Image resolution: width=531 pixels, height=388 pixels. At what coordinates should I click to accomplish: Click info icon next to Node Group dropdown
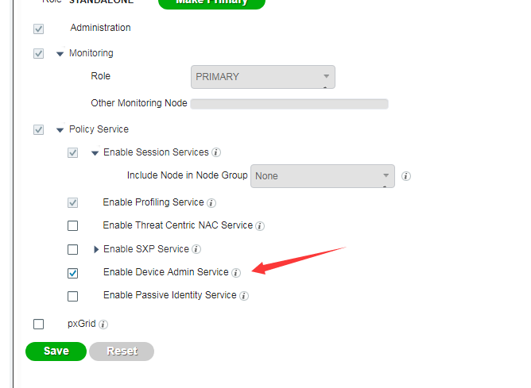406,176
